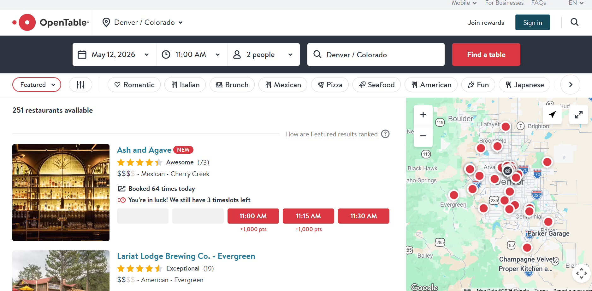This screenshot has height=291, width=592.
Task: Open Lariat Lodge Brewing Co. - Evergreen link
Action: 186,256
